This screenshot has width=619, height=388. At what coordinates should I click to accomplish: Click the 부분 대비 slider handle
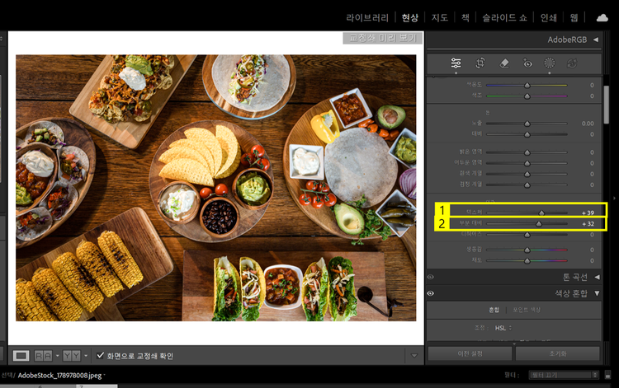click(539, 224)
